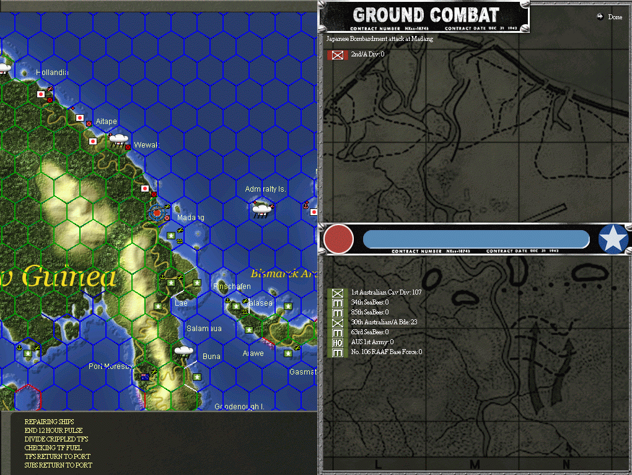The width and height of the screenshot is (632, 475).
Task: Click the red target marker at Madang
Action: point(157,213)
